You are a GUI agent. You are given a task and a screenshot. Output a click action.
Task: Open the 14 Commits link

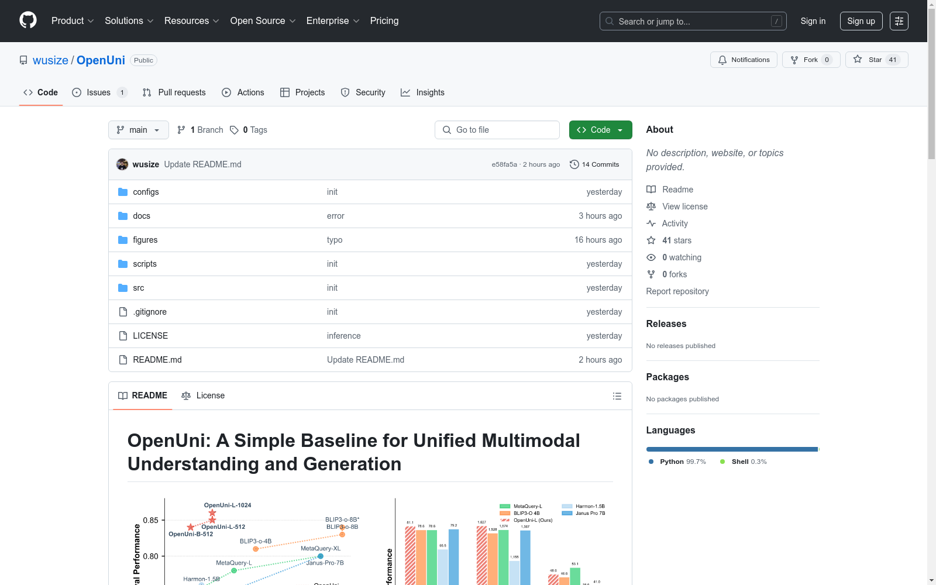point(594,164)
